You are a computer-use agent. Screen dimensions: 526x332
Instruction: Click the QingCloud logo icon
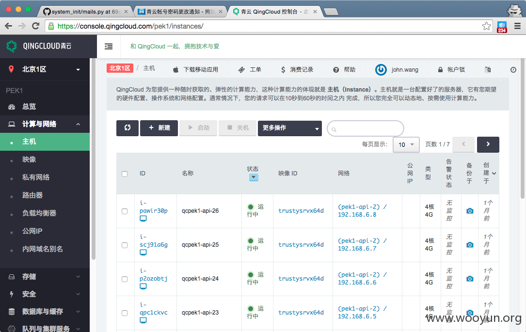click(12, 46)
